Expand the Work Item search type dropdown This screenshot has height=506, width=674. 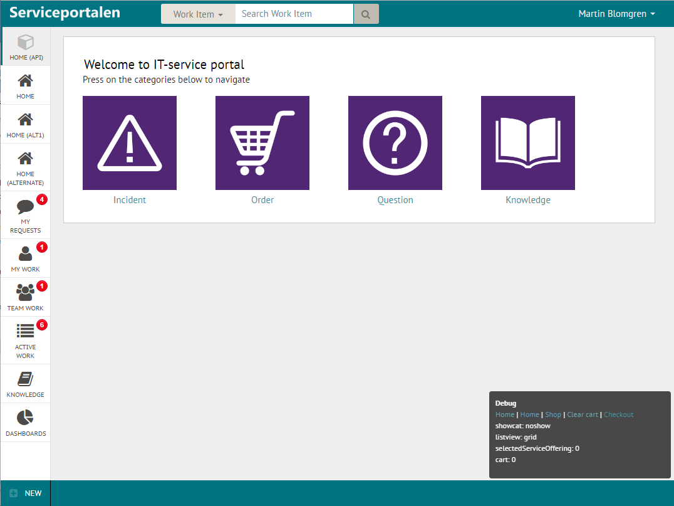click(198, 14)
